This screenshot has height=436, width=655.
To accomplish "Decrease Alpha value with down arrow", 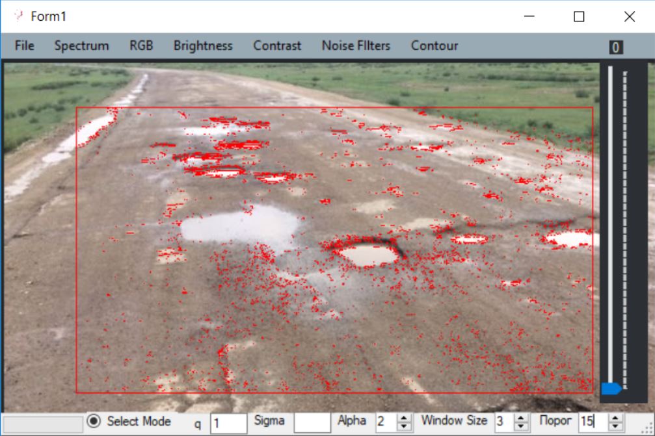I will tap(404, 426).
